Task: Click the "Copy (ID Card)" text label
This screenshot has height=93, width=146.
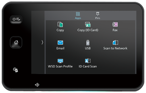Action: [88, 30]
